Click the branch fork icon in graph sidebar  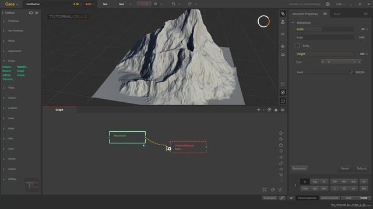point(281,175)
